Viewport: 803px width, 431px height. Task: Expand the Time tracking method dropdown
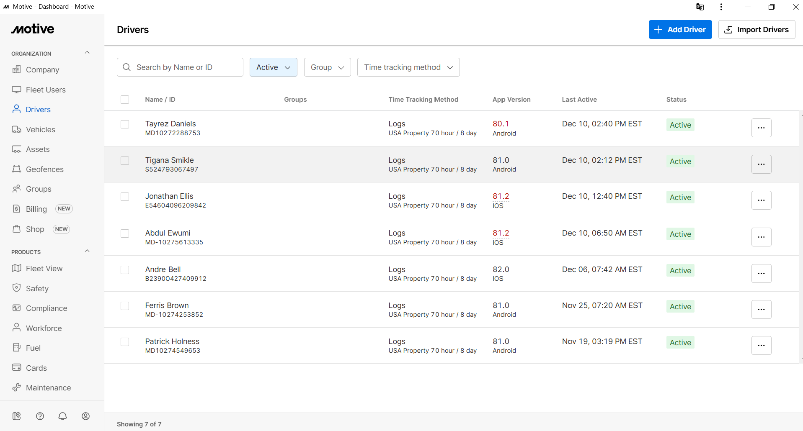[408, 67]
